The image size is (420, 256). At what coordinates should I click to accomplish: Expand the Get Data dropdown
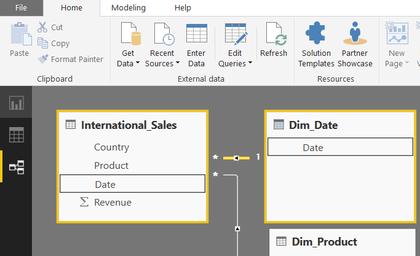(x=128, y=63)
